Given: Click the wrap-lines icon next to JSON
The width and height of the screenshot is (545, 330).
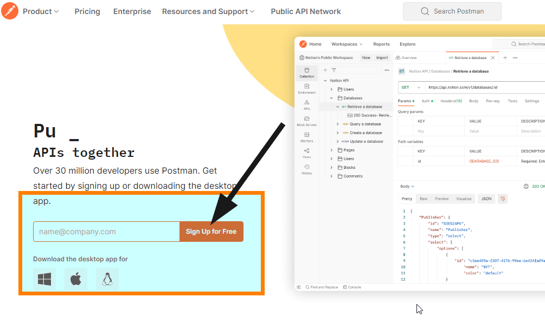Looking at the screenshot, I should (x=503, y=199).
